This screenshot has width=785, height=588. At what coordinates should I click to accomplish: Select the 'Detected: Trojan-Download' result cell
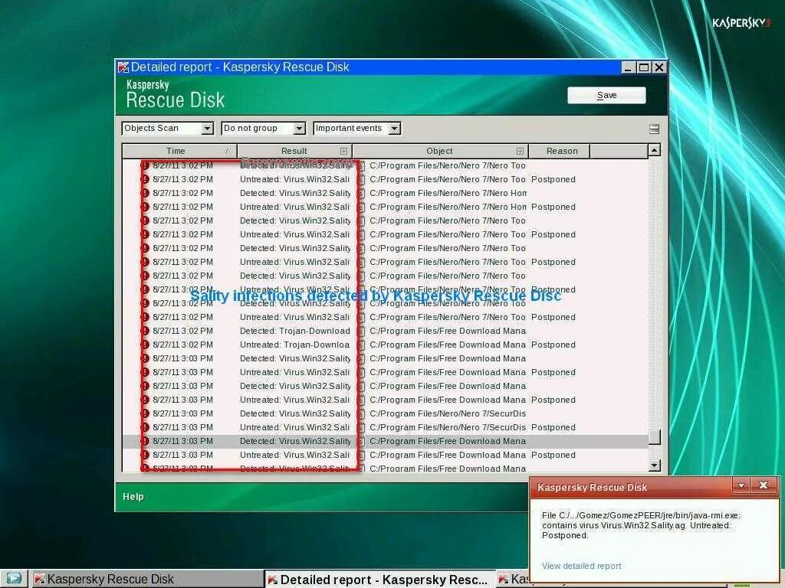point(295,331)
